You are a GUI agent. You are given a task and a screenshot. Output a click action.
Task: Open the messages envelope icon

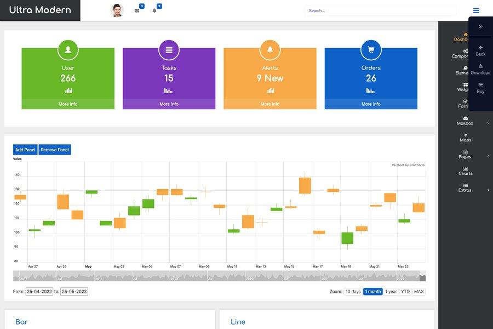[x=136, y=10]
